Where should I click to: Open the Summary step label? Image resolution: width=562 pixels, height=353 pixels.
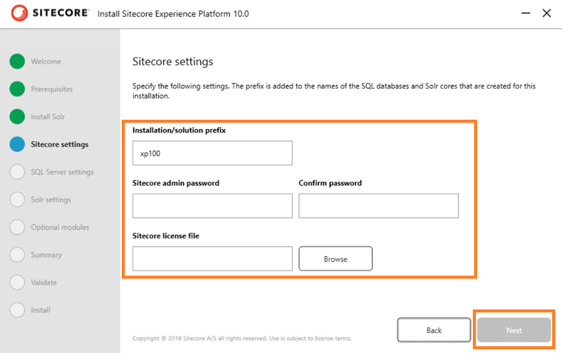(46, 255)
